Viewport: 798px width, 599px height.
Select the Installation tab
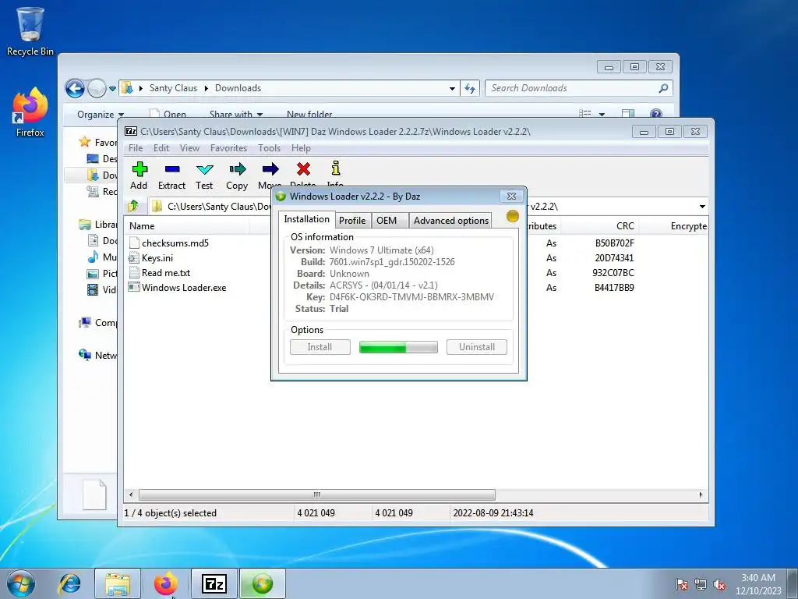[306, 219]
